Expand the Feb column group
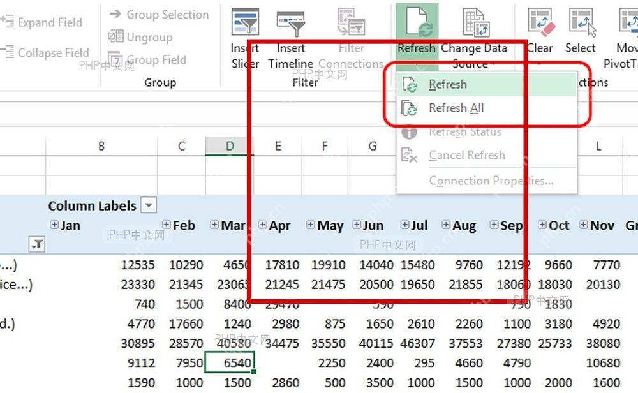Screen dimensions: 638x393 166,225
